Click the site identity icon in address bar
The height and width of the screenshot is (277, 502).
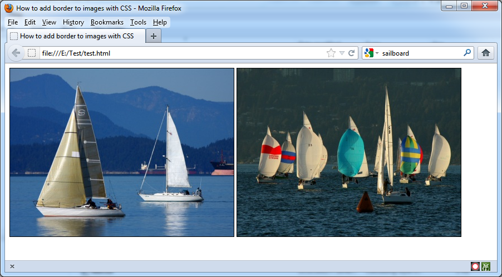tap(32, 53)
